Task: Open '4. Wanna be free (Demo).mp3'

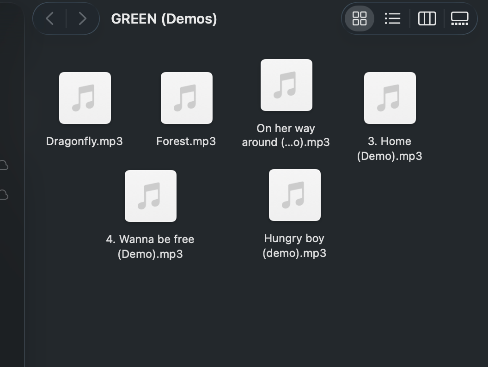Action: 150,196
